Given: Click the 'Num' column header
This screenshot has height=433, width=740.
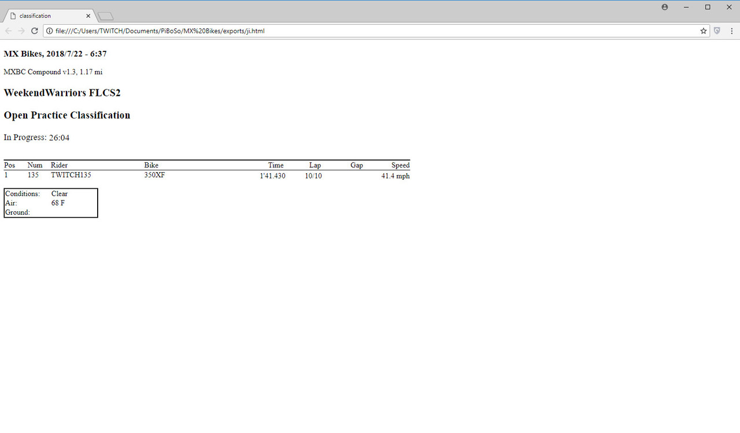Looking at the screenshot, I should point(35,165).
